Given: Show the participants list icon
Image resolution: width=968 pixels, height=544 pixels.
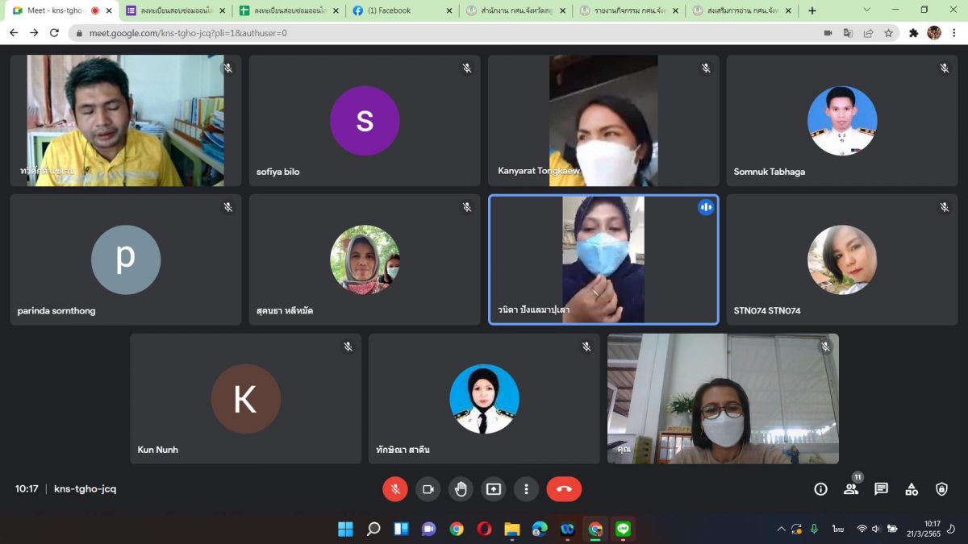Looking at the screenshot, I should [x=850, y=489].
